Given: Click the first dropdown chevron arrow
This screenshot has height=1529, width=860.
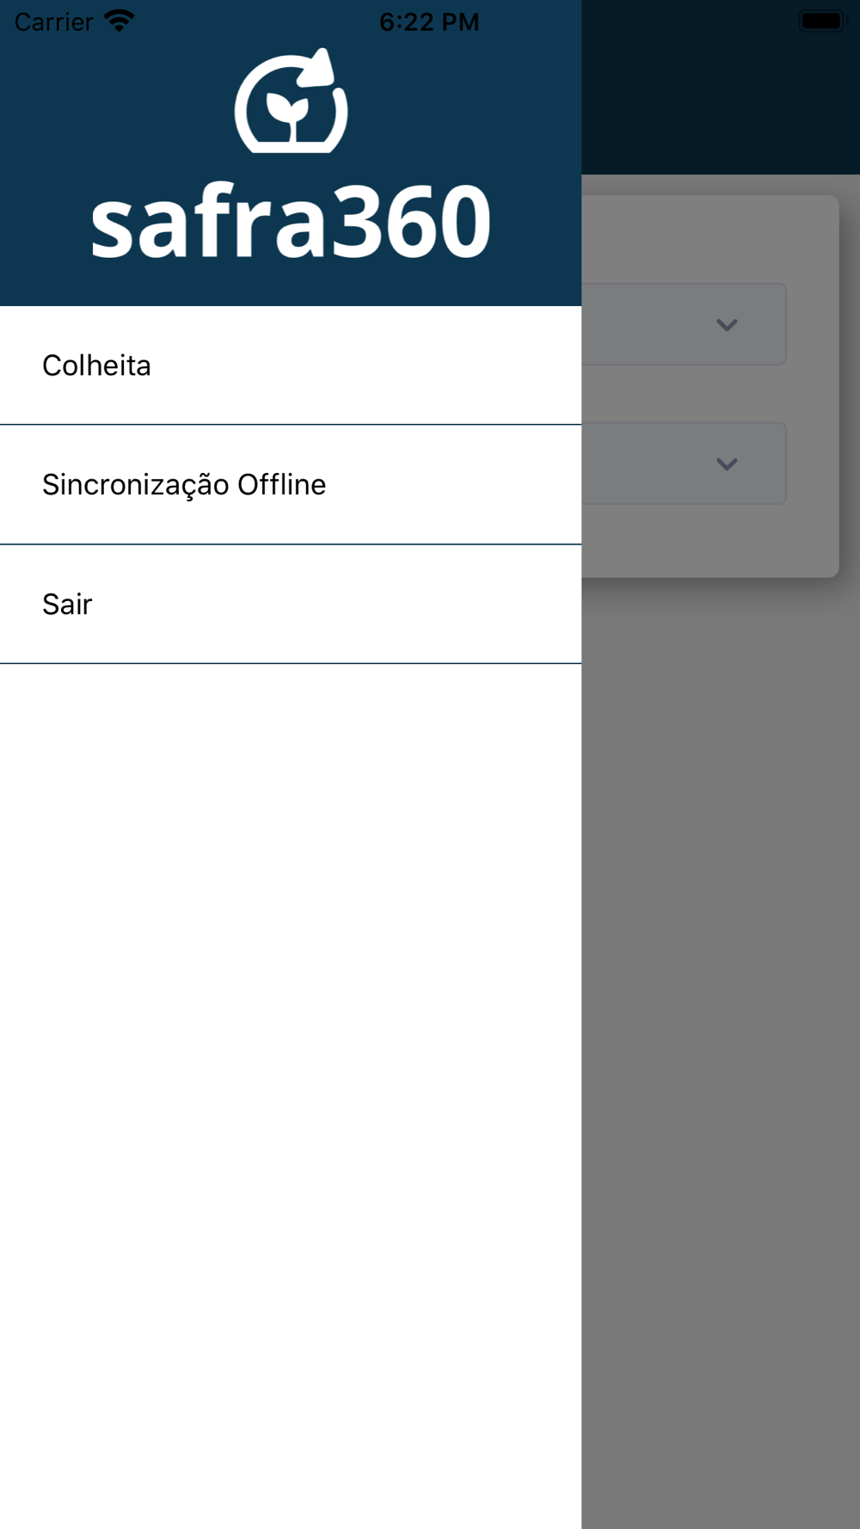Looking at the screenshot, I should click(x=727, y=325).
